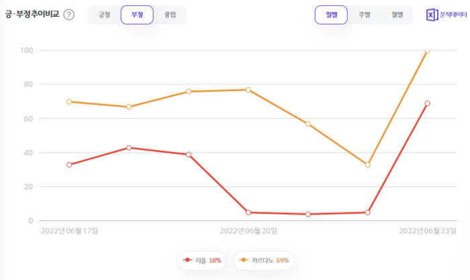This screenshot has height=280, width=470.
Task: Click the red data point on June 23
Action: point(428,104)
